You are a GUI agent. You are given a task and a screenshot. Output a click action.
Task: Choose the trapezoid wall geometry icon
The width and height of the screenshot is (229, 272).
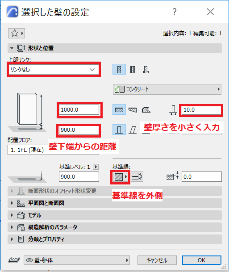click(x=133, y=109)
